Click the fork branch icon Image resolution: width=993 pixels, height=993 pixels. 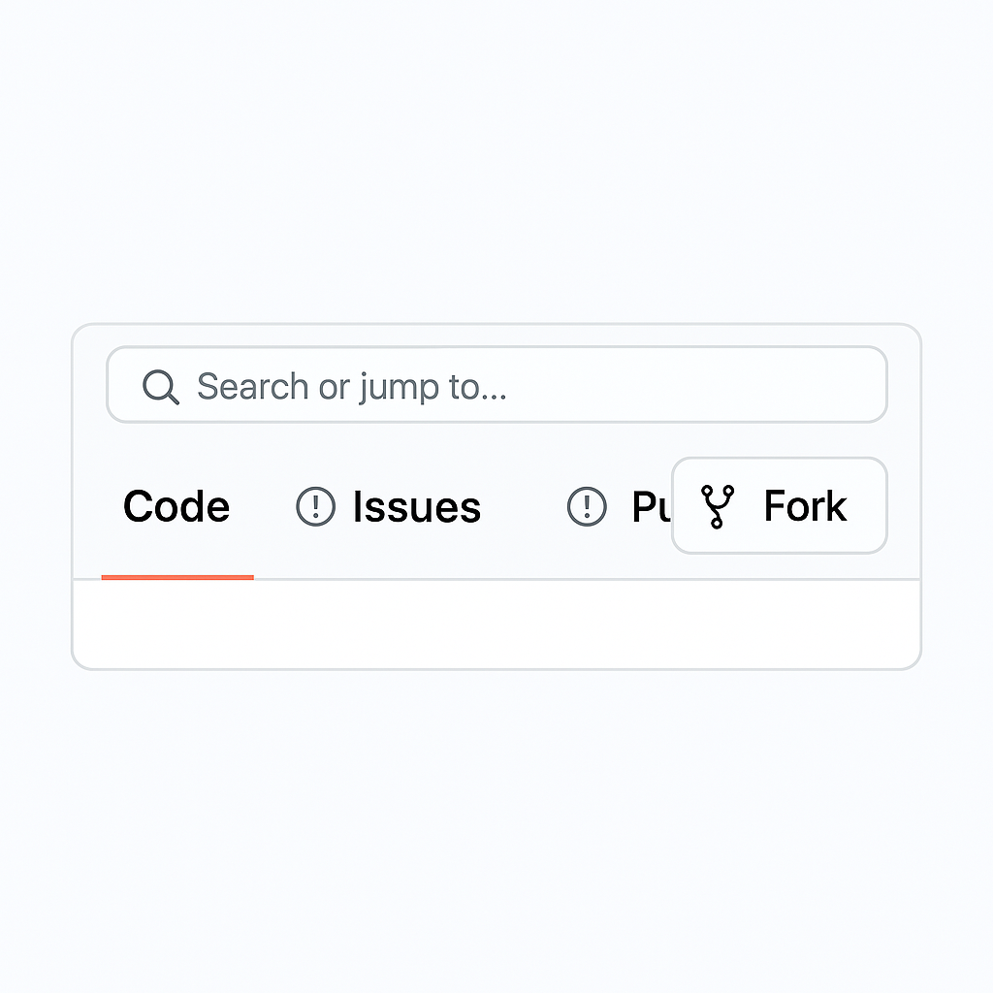718,506
